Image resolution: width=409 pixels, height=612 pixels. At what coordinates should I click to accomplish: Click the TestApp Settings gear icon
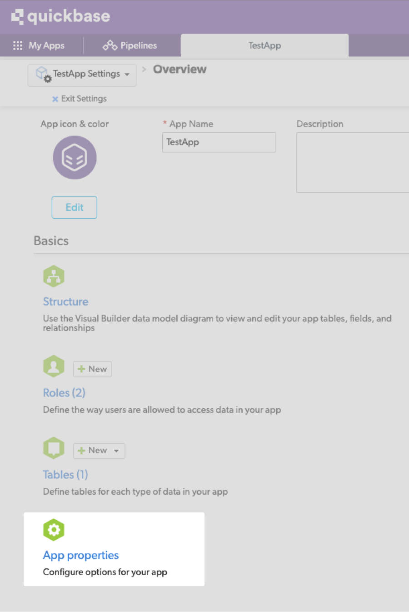48,78
